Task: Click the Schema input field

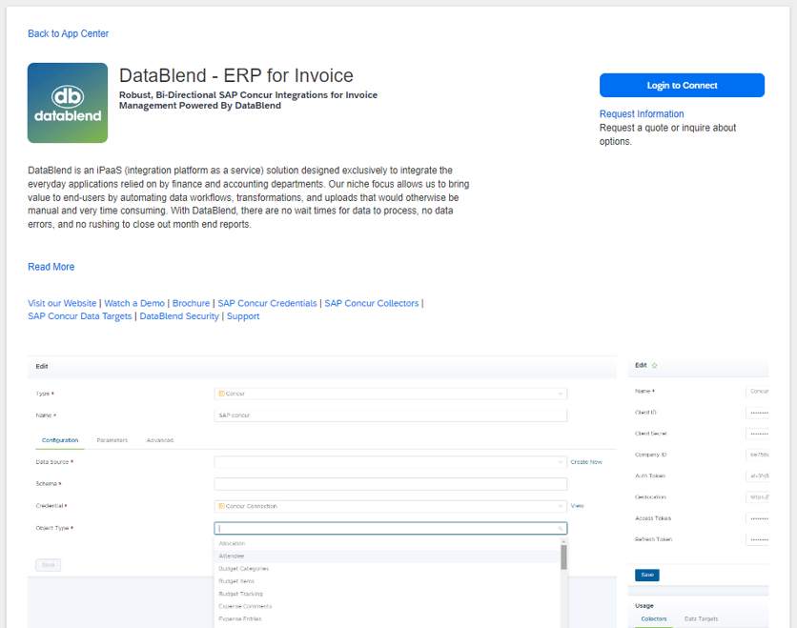Action: (390, 484)
